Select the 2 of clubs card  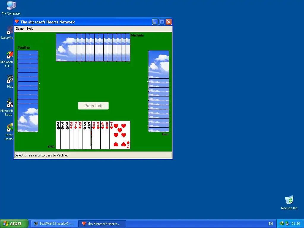(58, 135)
